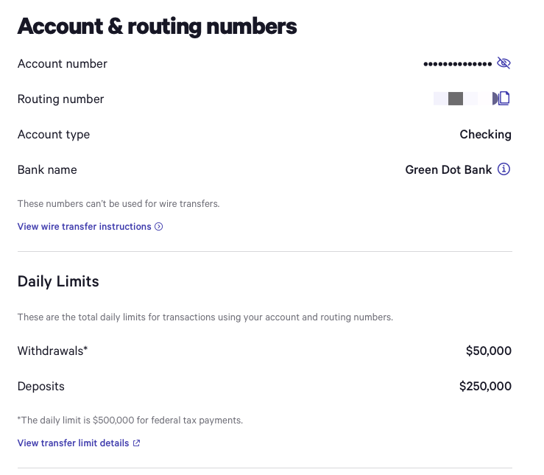Viewport: 544px width, 475px height.
Task: Click the Daily Limits section heading
Action: coord(58,281)
